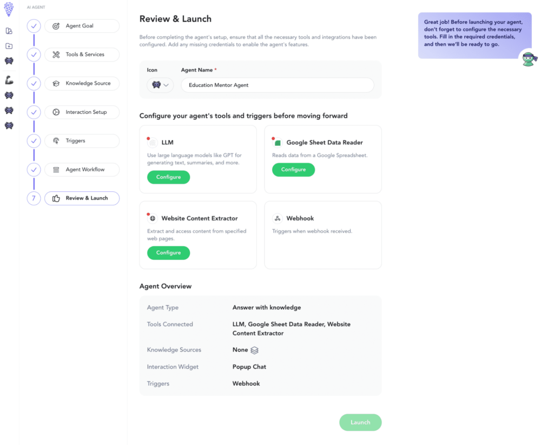Screen dimensions: 554x445
Task: Click the Google Sheet Data Reader icon
Action: (x=276, y=143)
